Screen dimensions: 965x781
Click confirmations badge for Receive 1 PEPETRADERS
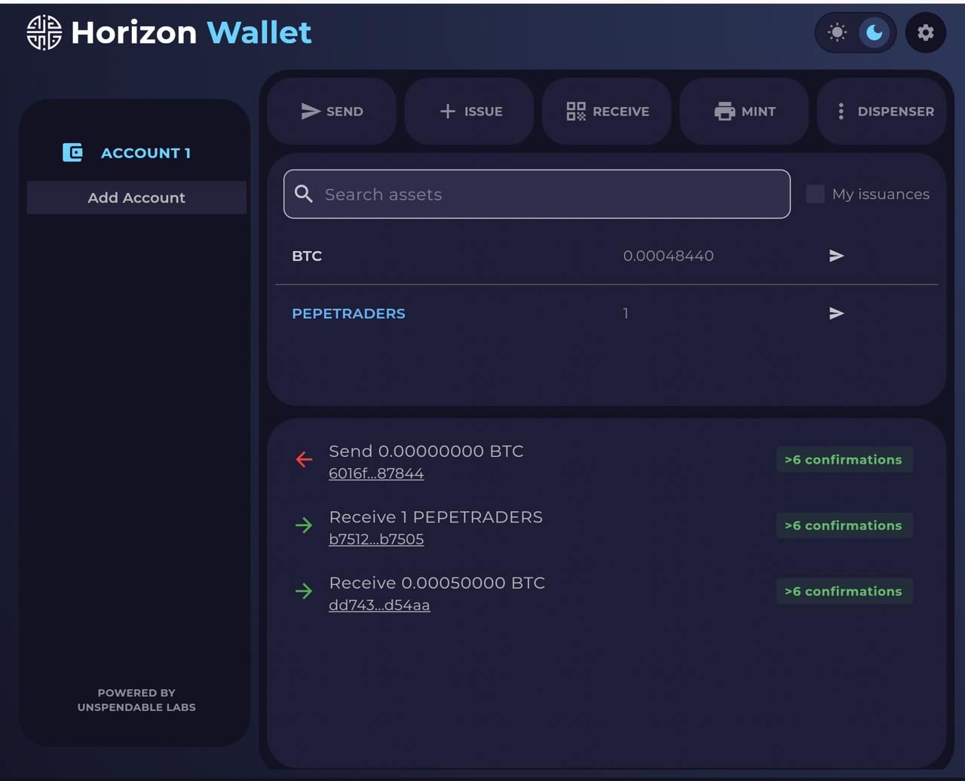pyautogui.click(x=844, y=525)
